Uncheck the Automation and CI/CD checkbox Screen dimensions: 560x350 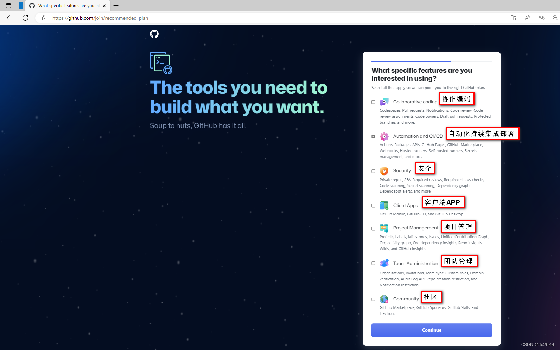point(373,136)
